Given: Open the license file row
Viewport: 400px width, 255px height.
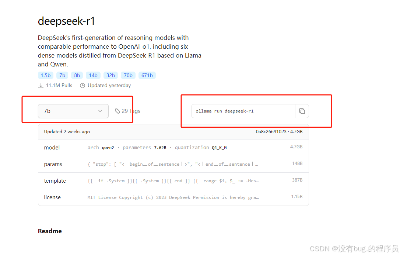Looking at the screenshot, I should click(173, 197).
